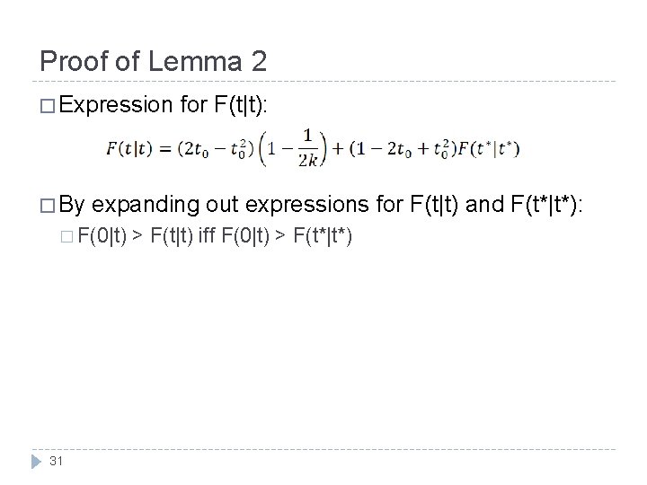
Task: Click the small square sub-bullet before F(0|t)
Action: pyautogui.click(x=66, y=237)
